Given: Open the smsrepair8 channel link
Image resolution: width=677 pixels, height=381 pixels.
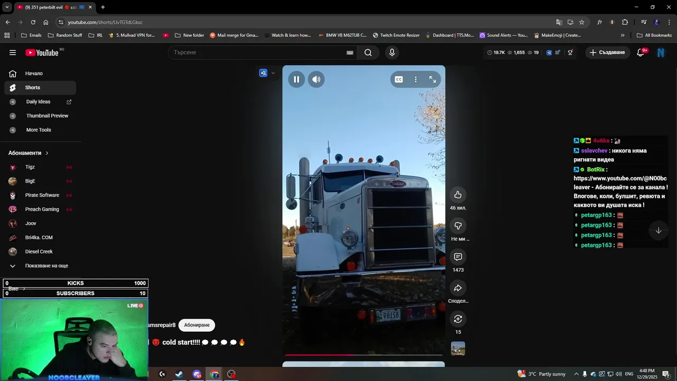Looking at the screenshot, I should [x=162, y=325].
